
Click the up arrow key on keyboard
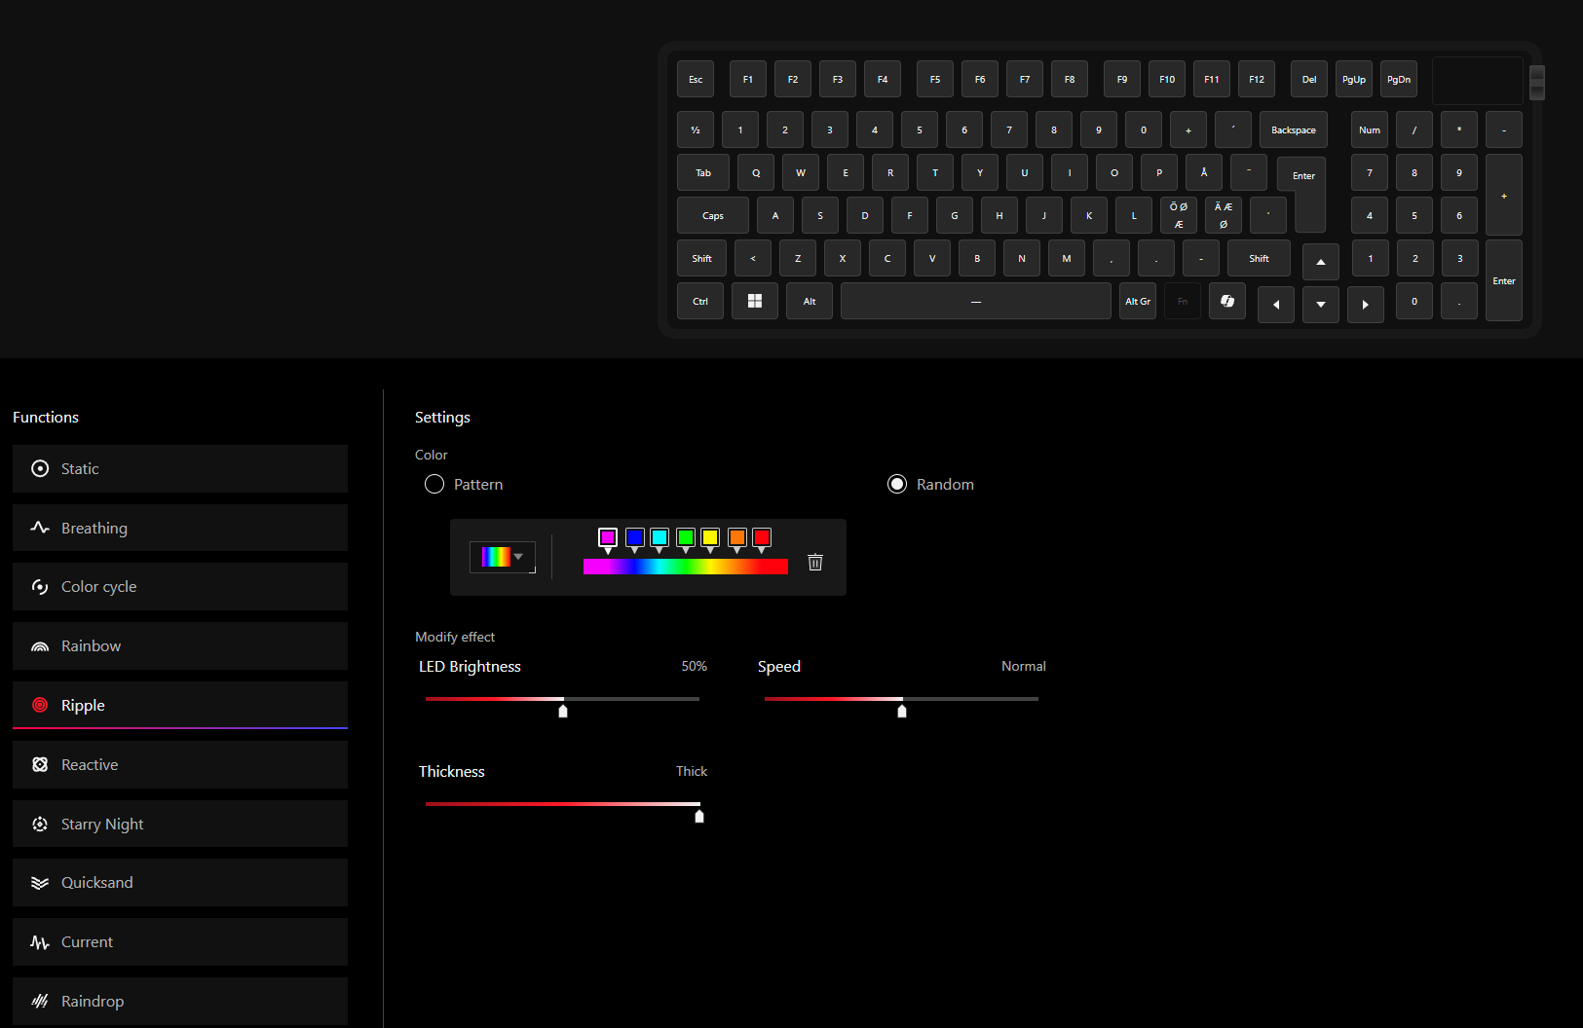coord(1320,261)
